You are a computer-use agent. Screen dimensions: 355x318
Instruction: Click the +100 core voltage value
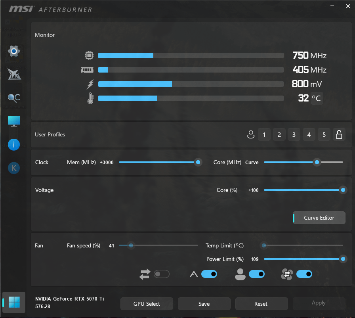point(253,190)
